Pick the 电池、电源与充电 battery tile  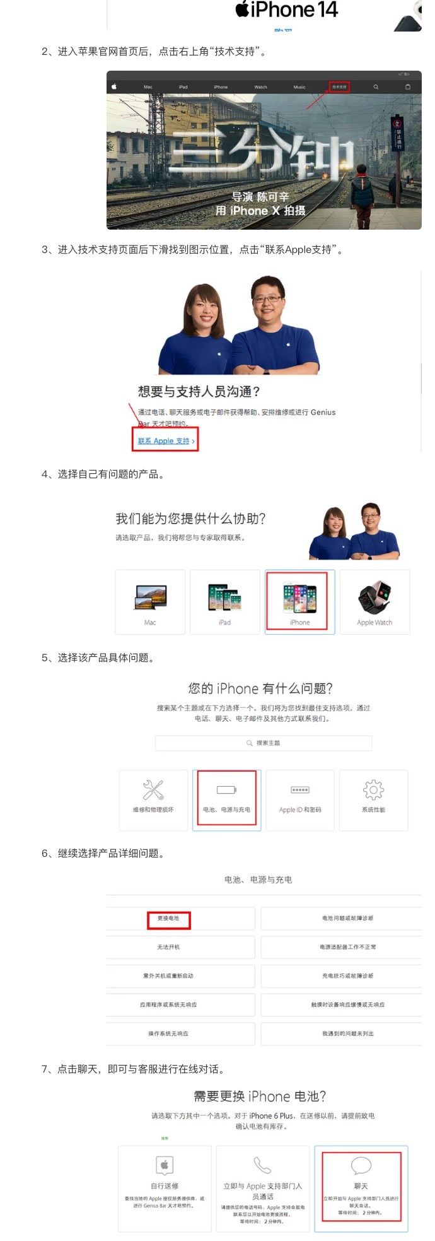coord(227,800)
